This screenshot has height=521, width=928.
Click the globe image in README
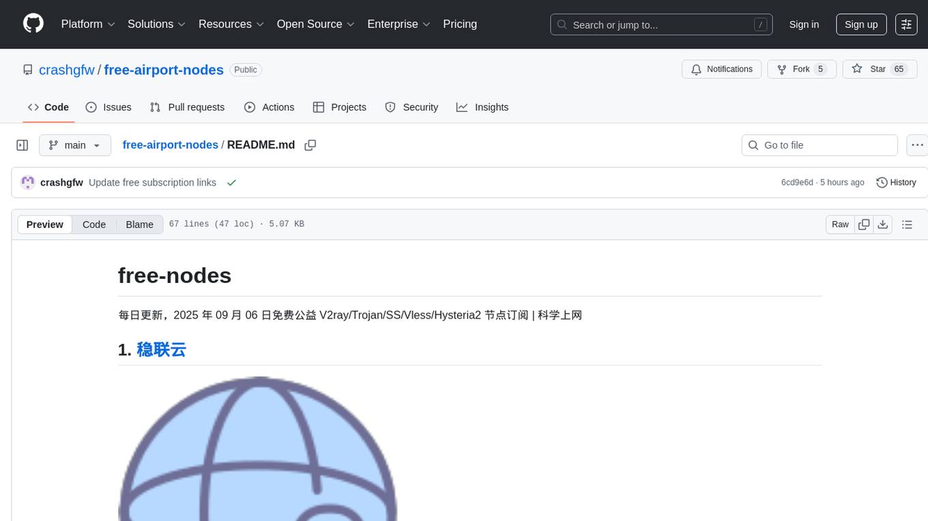(258, 449)
